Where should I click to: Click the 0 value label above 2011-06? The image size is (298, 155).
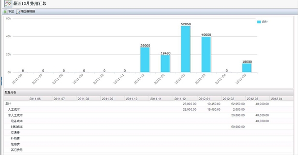23,71
